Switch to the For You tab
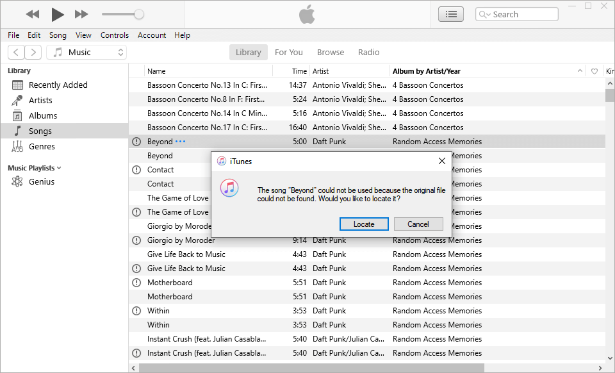Image resolution: width=615 pixels, height=373 pixels. 289,52
